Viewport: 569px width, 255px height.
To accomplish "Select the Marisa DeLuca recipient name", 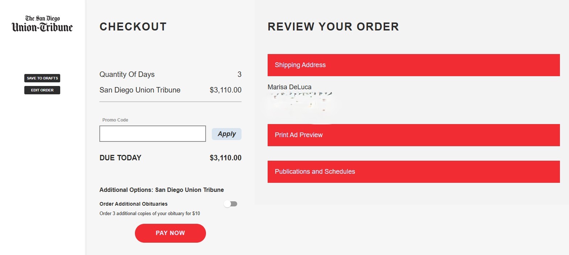I will point(289,87).
